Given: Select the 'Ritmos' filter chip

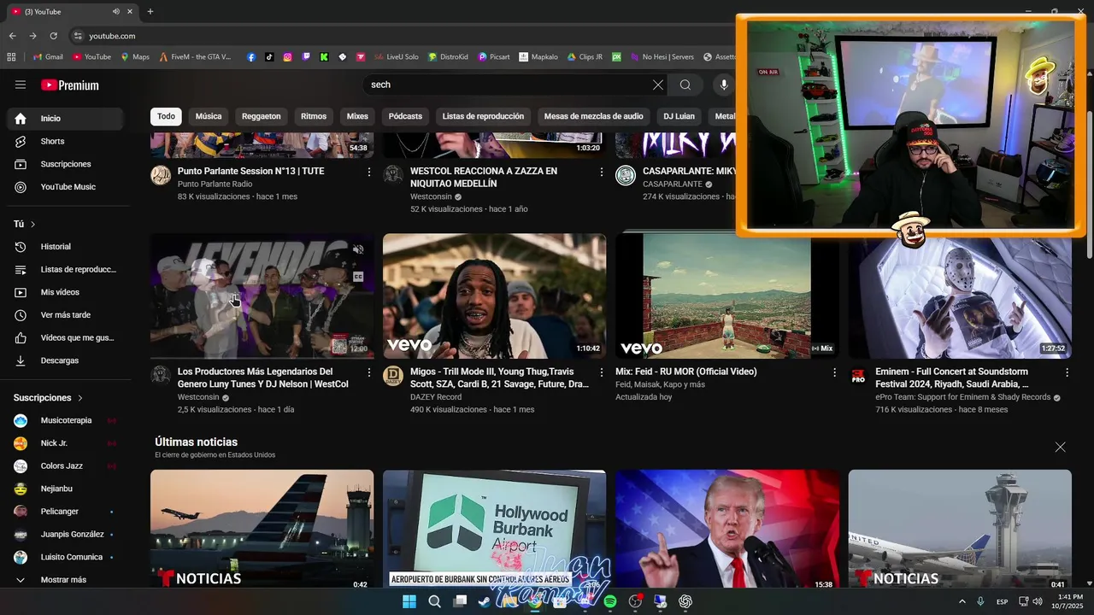Looking at the screenshot, I should [x=314, y=116].
